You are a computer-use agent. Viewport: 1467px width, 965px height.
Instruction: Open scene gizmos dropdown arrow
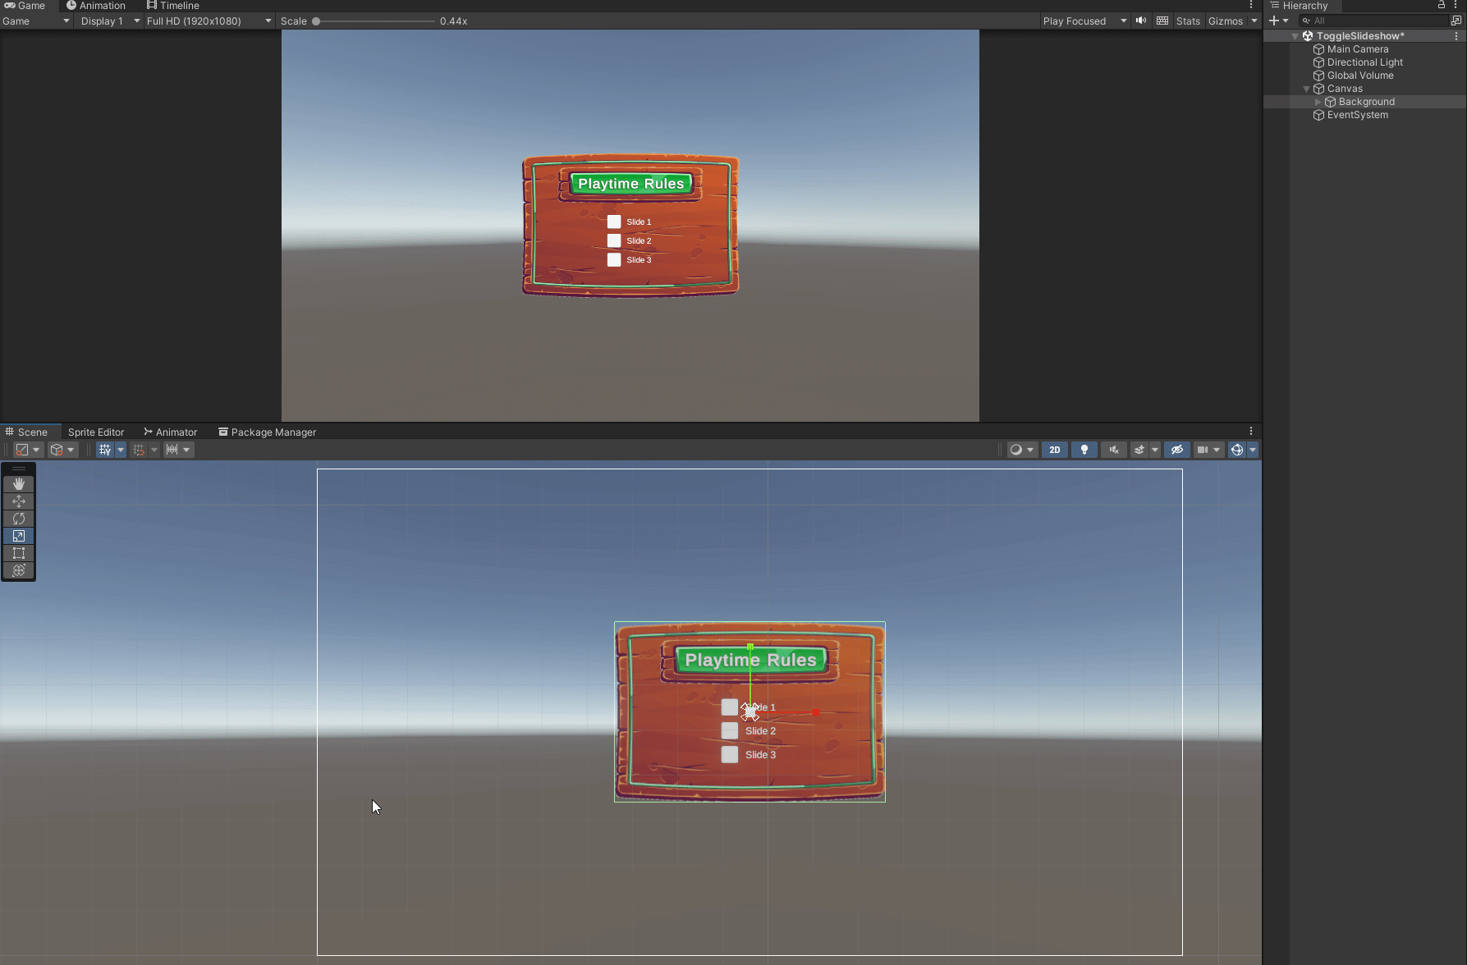click(1253, 450)
